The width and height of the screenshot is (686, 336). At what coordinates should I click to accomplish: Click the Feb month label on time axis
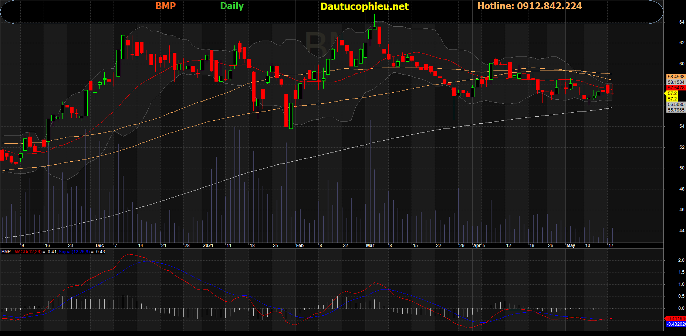(300, 246)
